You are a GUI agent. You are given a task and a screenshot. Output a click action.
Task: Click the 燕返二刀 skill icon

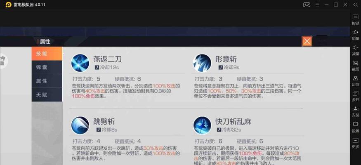tap(80, 63)
